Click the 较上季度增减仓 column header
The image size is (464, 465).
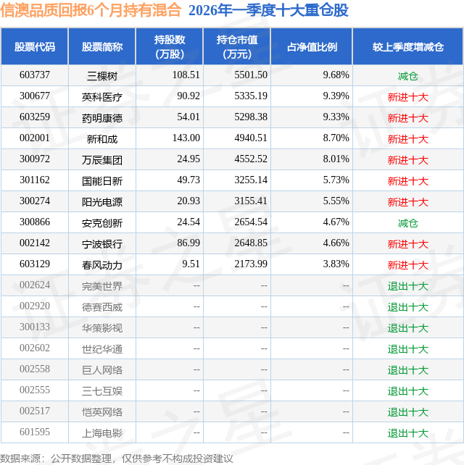pyautogui.click(x=408, y=47)
